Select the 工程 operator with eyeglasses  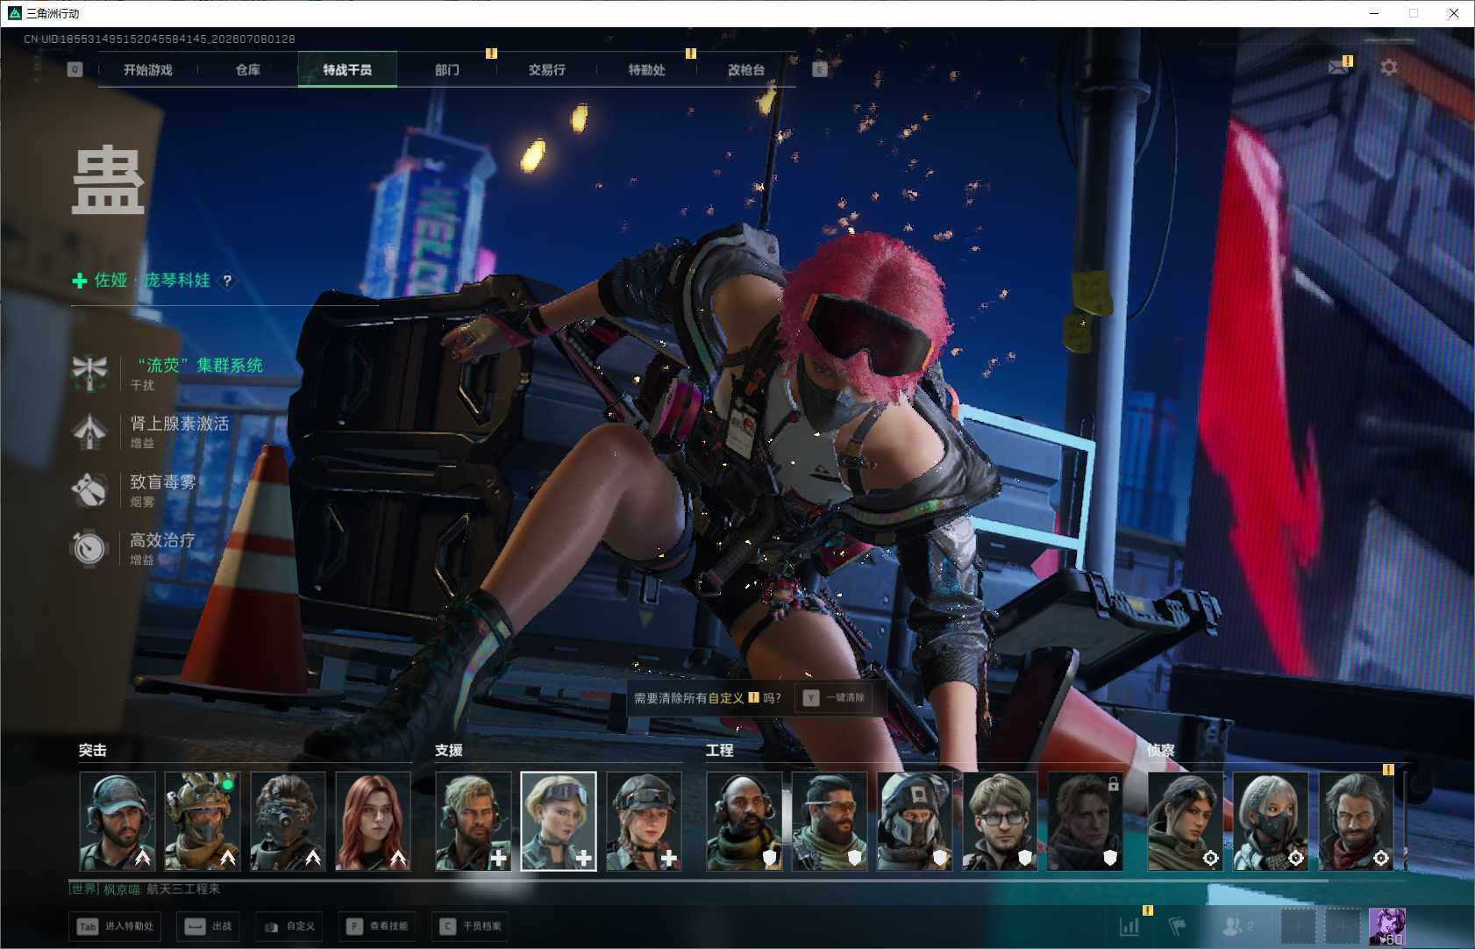pyautogui.click(x=1000, y=822)
